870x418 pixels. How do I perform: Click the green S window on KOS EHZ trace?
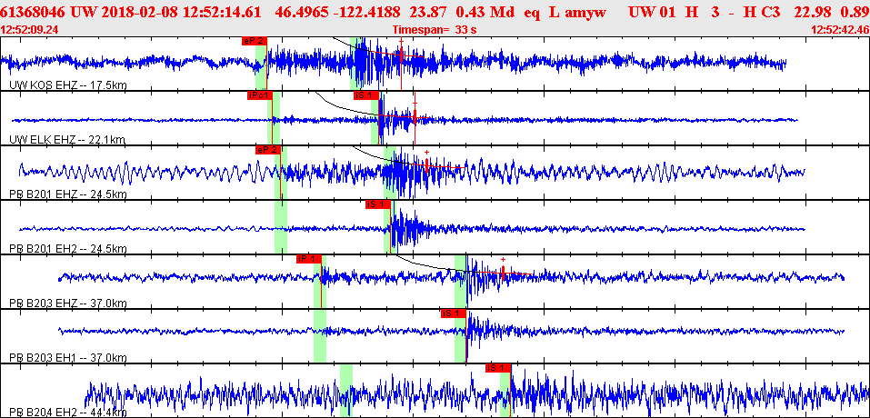pos(356,63)
